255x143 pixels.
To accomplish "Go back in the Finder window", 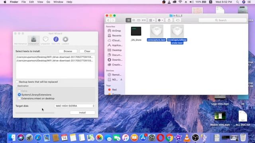I will click(x=108, y=20).
